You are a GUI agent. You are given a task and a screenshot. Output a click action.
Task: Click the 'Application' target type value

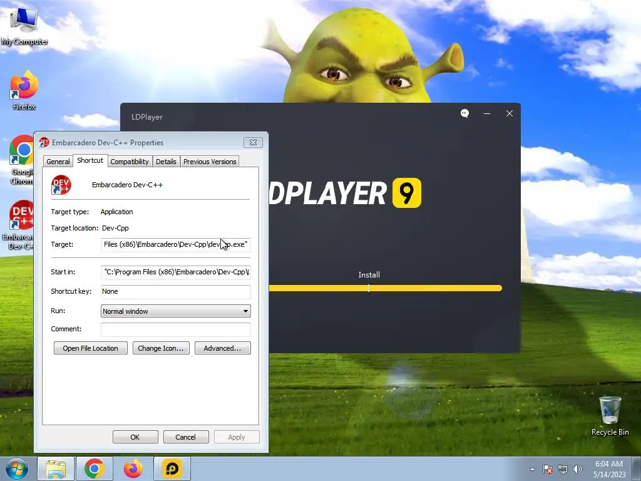(117, 212)
